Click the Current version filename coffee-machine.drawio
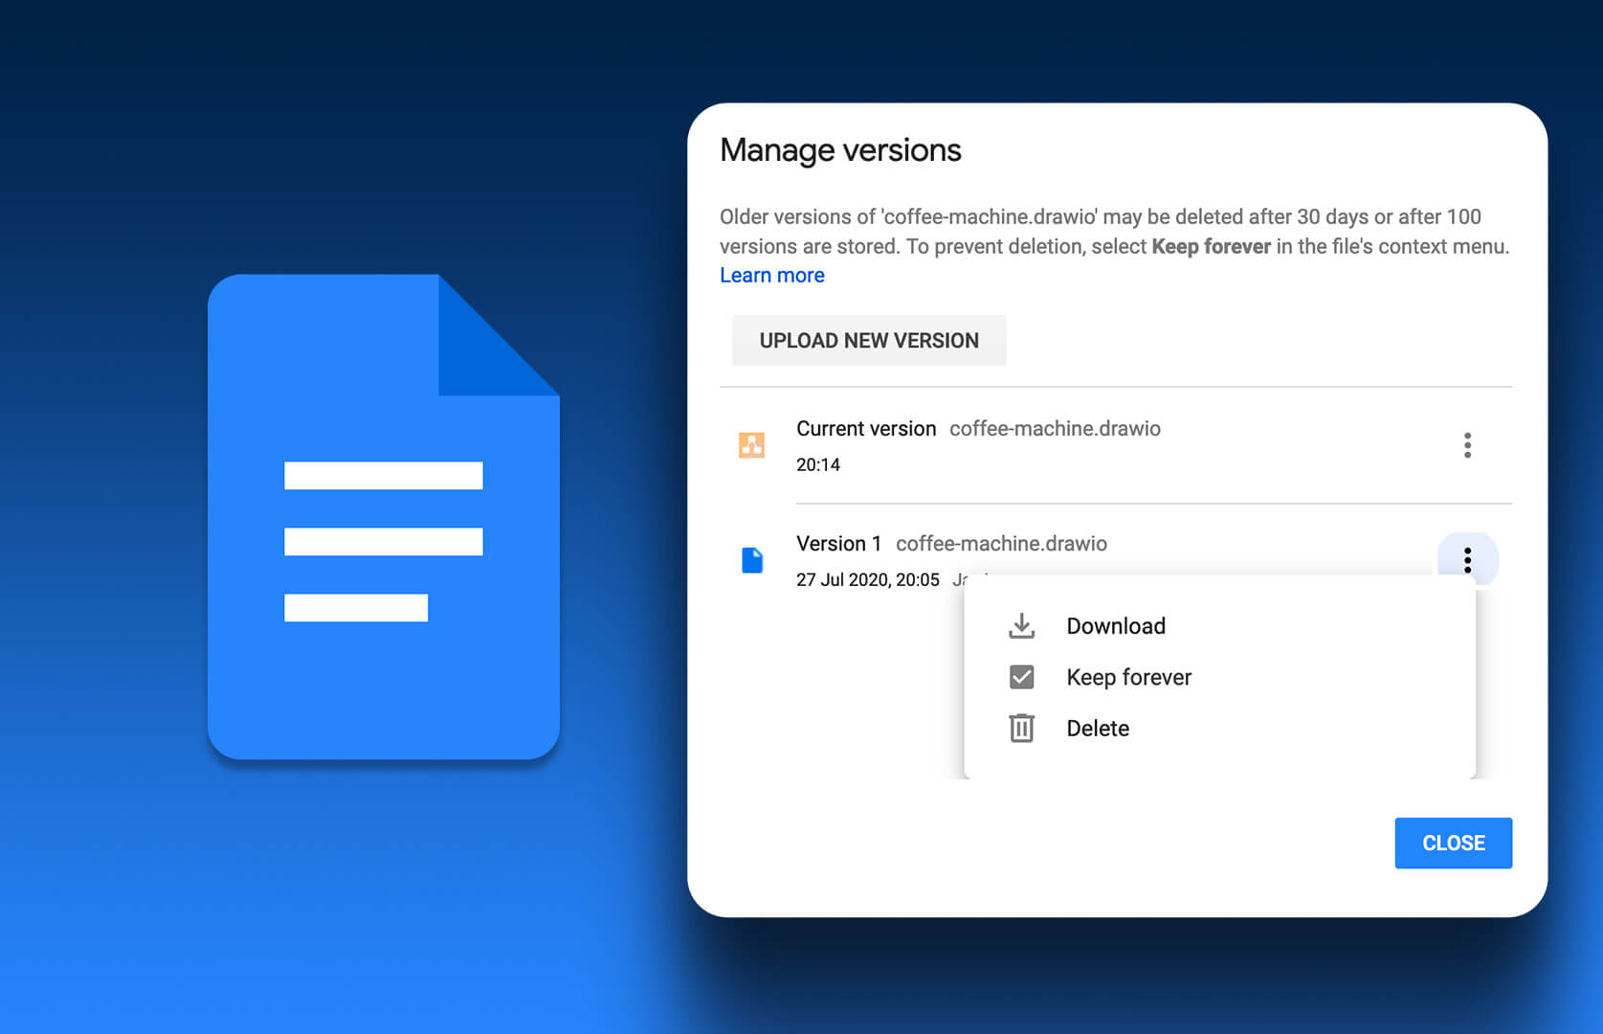Viewport: 1603px width, 1034px height. (1055, 429)
